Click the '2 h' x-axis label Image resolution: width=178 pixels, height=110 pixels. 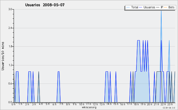[27, 104]
